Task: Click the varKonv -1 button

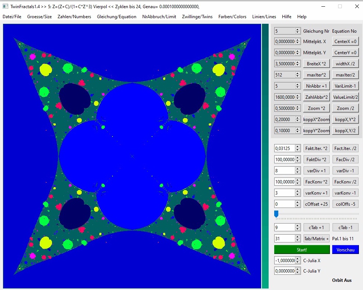Action: [x=346, y=193]
